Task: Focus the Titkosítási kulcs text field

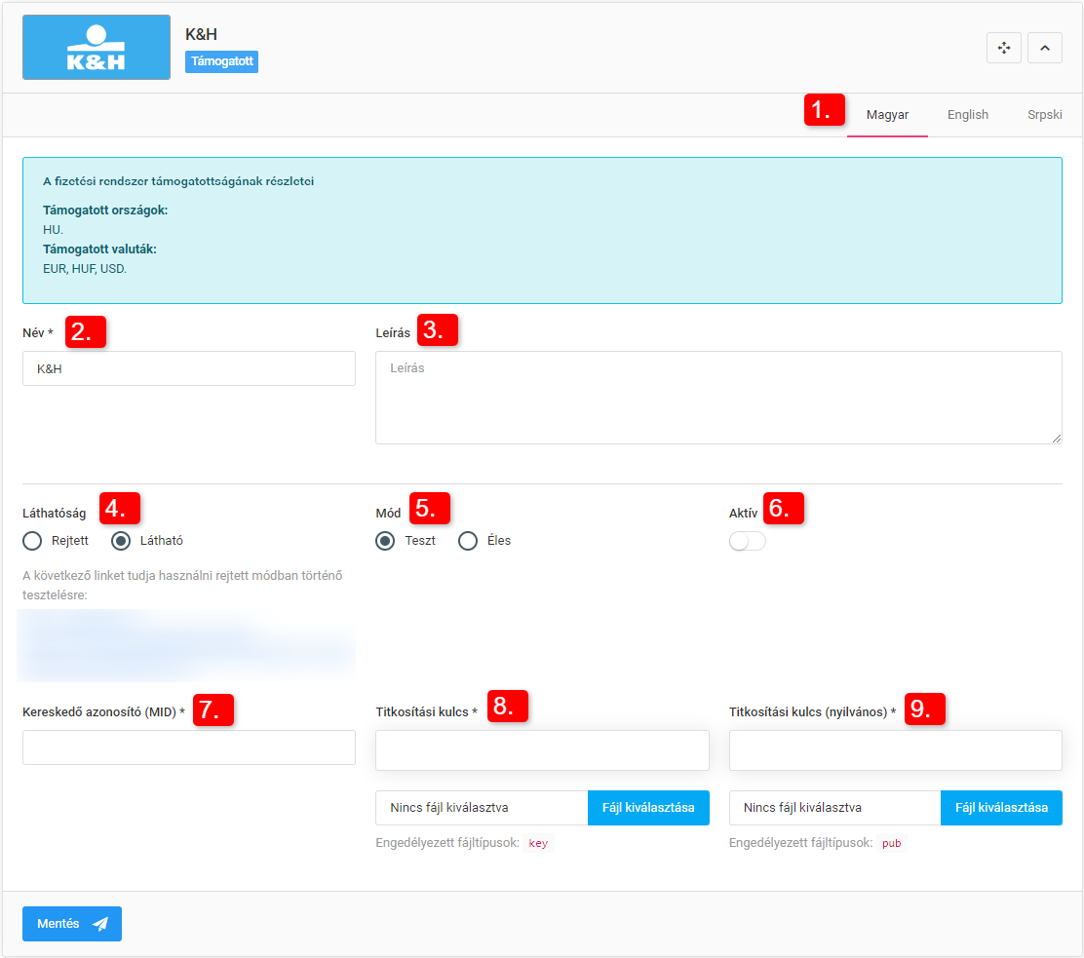Action: [542, 750]
